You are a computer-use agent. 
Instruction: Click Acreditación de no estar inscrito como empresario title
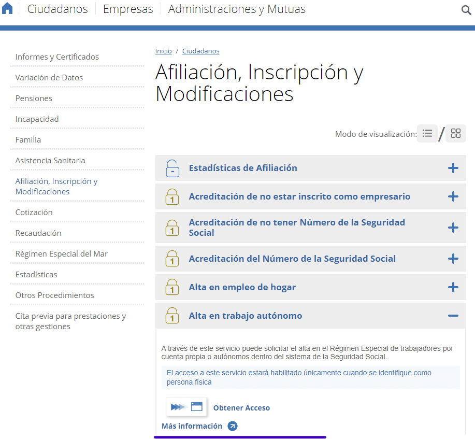coord(299,196)
